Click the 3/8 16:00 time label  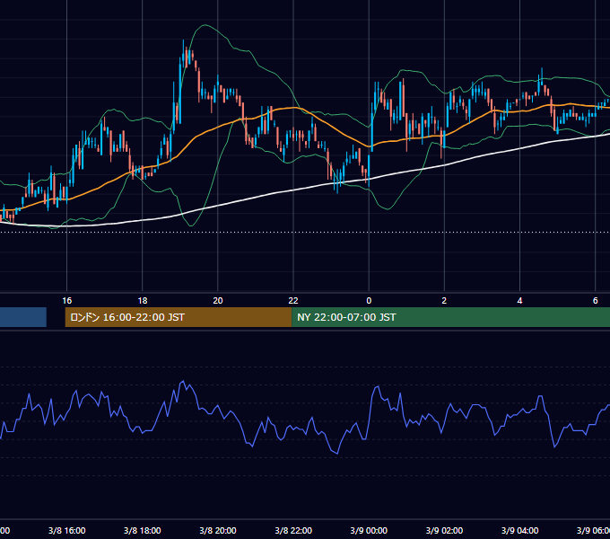click(67, 530)
